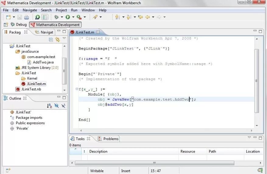Screen dimensions: 267x174
Task: Collapse the f[x_,y_] code fold marker
Action: (x=77, y=89)
